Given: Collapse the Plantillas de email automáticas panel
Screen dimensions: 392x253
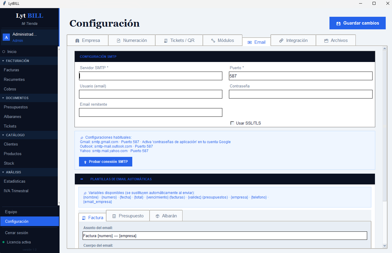Looking at the screenshot, I should pyautogui.click(x=82, y=179).
